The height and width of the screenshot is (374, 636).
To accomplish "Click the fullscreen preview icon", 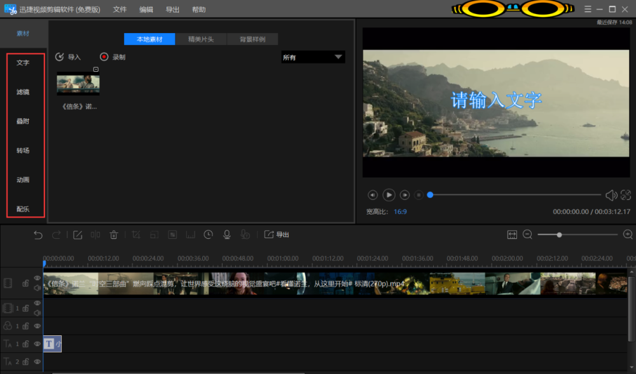I will pos(626,195).
